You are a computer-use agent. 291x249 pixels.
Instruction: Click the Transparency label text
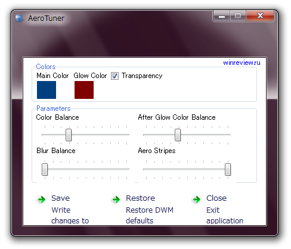142,76
